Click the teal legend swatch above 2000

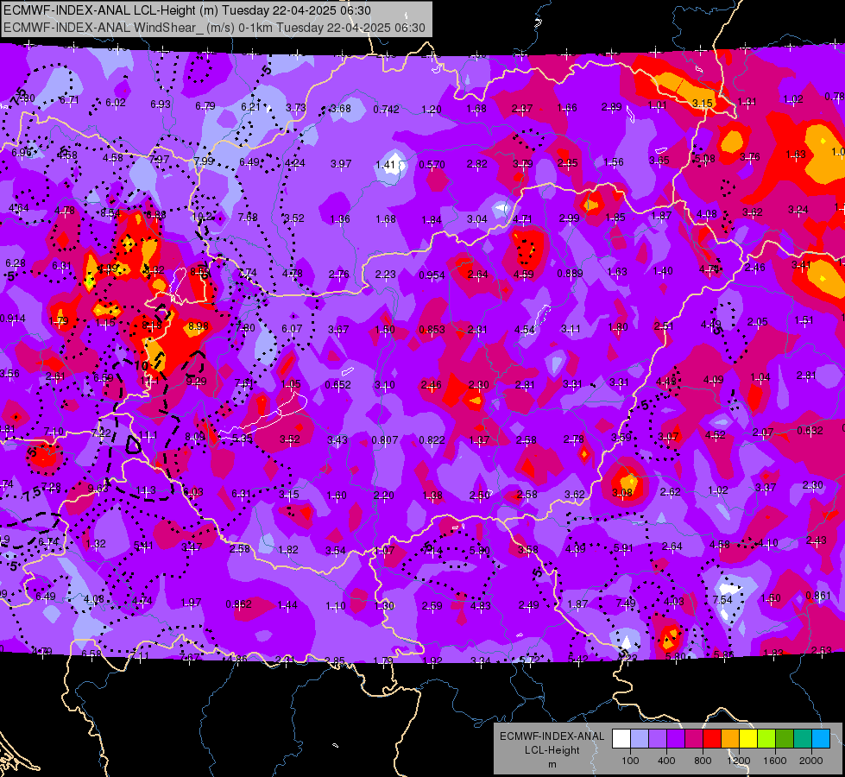pyautogui.click(x=803, y=739)
